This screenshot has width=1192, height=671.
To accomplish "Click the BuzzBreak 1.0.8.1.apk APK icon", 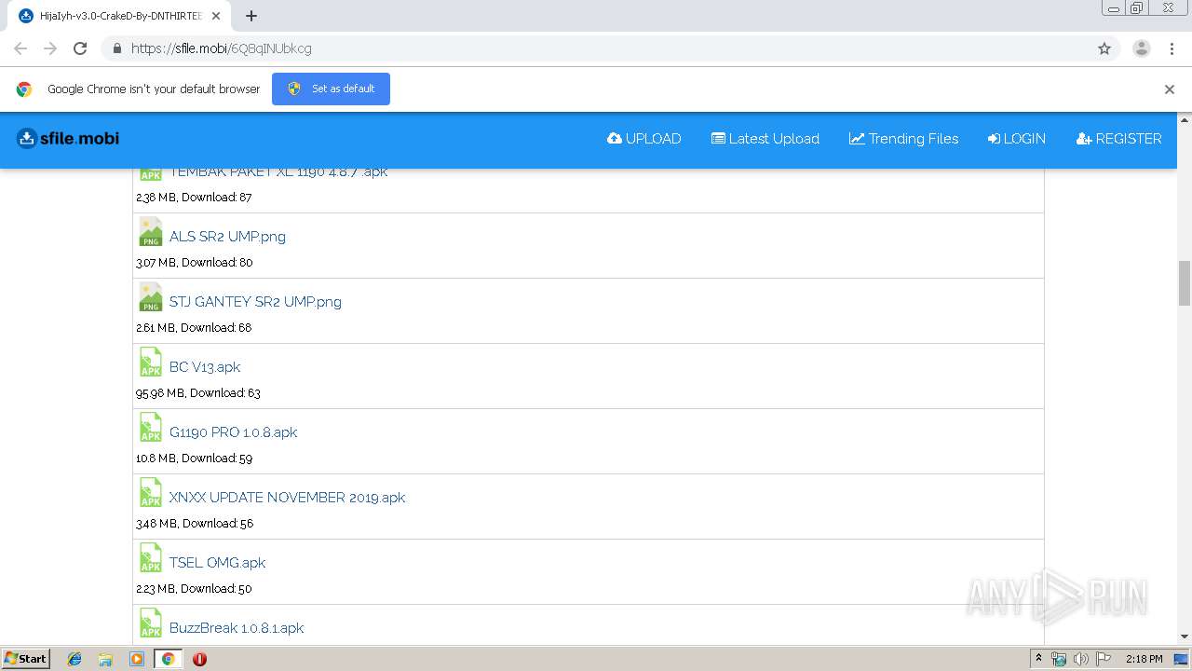I will [150, 623].
